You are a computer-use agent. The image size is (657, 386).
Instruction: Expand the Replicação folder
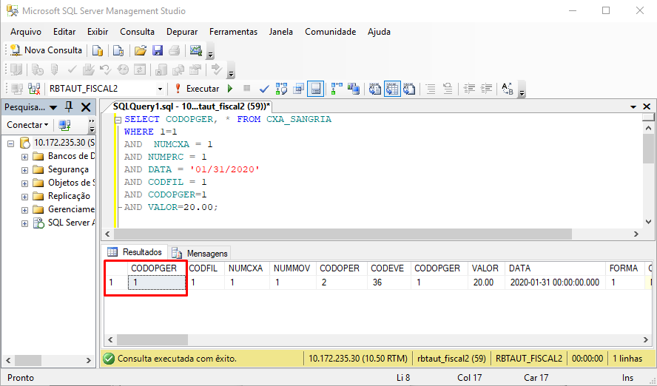[x=24, y=197]
